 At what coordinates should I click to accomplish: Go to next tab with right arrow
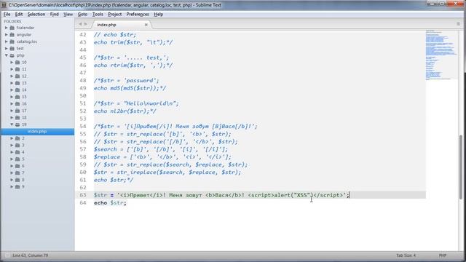[86, 24]
